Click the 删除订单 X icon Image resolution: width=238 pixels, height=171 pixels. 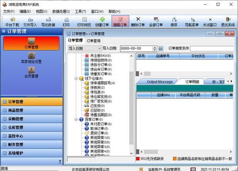pyautogui.click(x=138, y=19)
